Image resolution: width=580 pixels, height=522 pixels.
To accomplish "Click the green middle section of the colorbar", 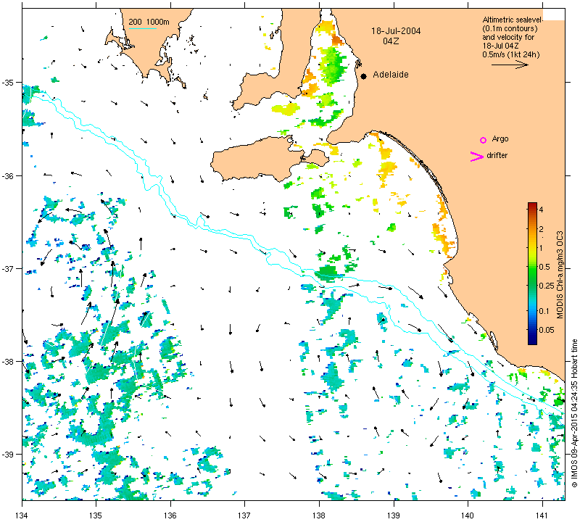I will [532, 274].
